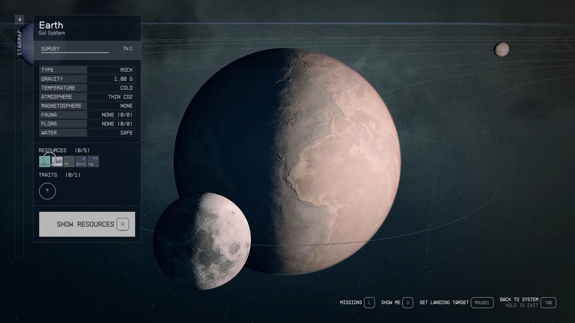Click the ATMOSPHERE row label
This screenshot has height=323, width=575.
click(x=57, y=97)
